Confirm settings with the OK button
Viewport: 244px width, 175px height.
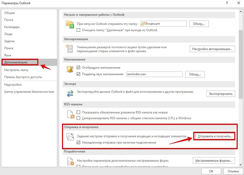pyautogui.click(x=211, y=171)
